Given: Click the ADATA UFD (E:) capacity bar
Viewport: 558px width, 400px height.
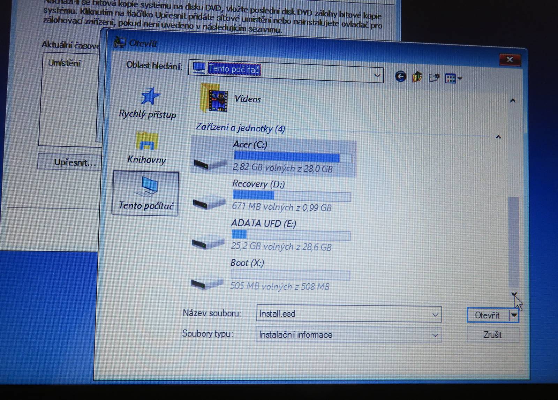Looking at the screenshot, I should coord(291,235).
